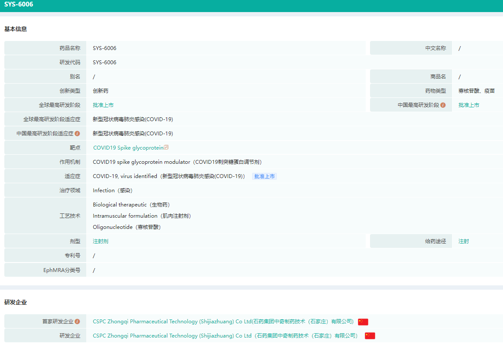503x344 pixels.
Task: Click China flag in the last 研发企业 row
Action: (x=370, y=336)
